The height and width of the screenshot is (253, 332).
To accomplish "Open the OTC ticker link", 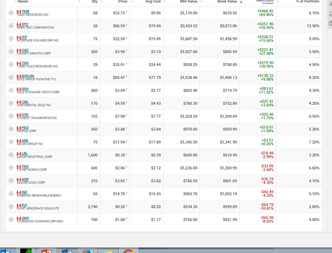I will tap(25, 24).
